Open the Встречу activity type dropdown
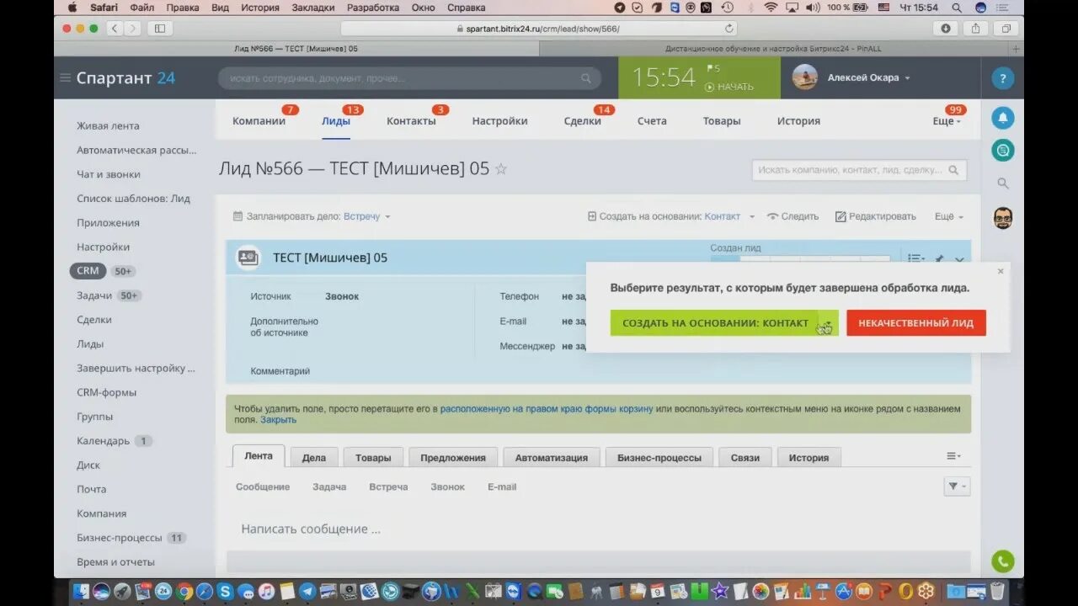Viewport: 1078px width, 606px height. pyautogui.click(x=367, y=216)
